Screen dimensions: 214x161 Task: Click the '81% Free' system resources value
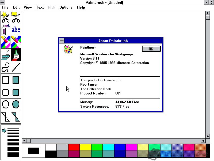click(122, 107)
